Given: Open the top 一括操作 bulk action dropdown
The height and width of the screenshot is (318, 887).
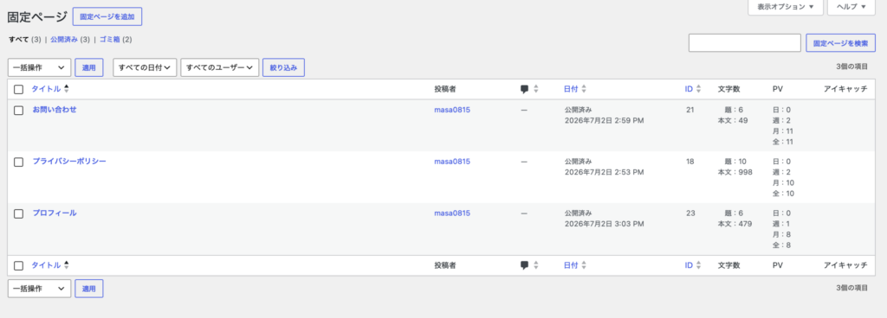Looking at the screenshot, I should coord(39,67).
